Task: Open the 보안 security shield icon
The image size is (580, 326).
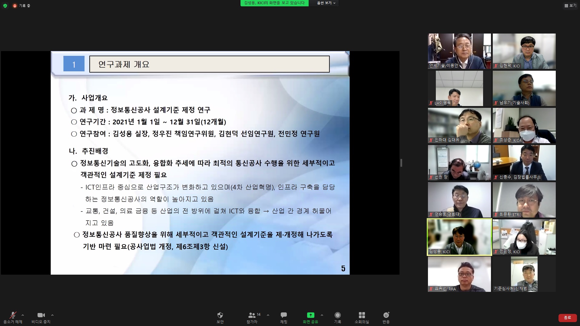Action: [x=220, y=317]
